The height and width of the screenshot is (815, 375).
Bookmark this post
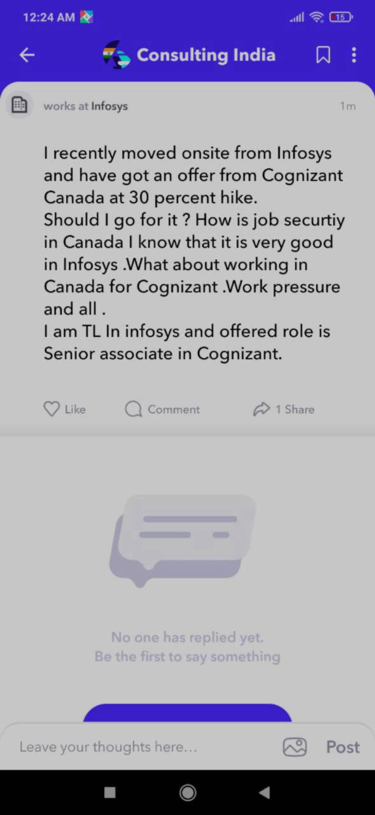pos(323,55)
